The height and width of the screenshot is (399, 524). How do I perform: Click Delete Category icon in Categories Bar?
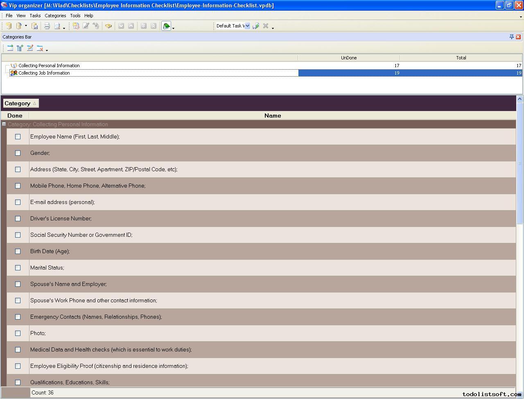[40, 48]
